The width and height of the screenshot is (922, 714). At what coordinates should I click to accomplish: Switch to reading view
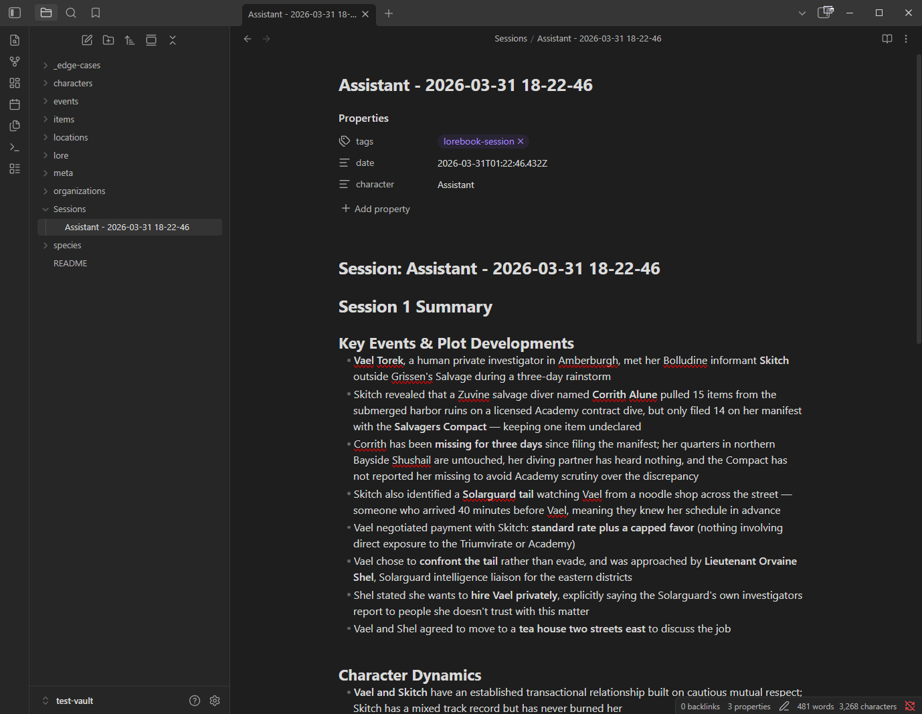[887, 39]
